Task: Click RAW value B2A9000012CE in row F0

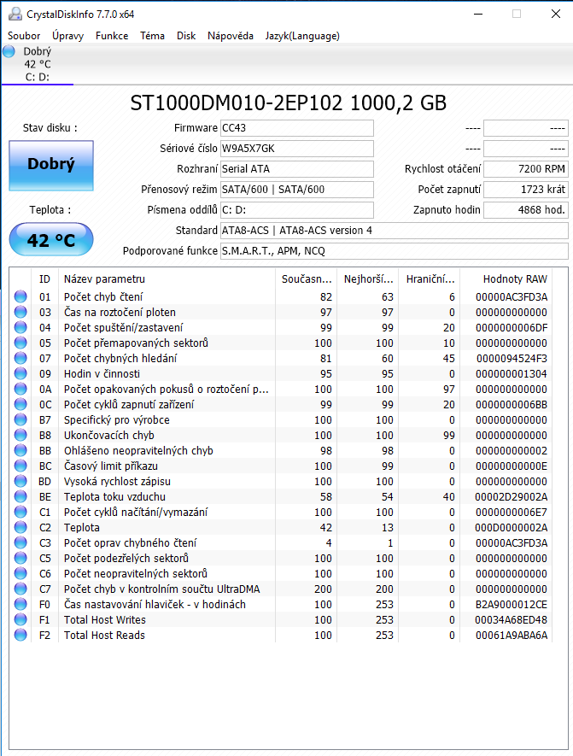Action: click(512, 605)
